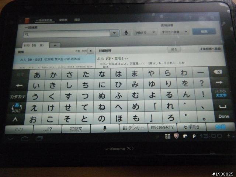236x177 pixels.
Task: Switch to 手書き handwriting input
Action: tap(192, 127)
